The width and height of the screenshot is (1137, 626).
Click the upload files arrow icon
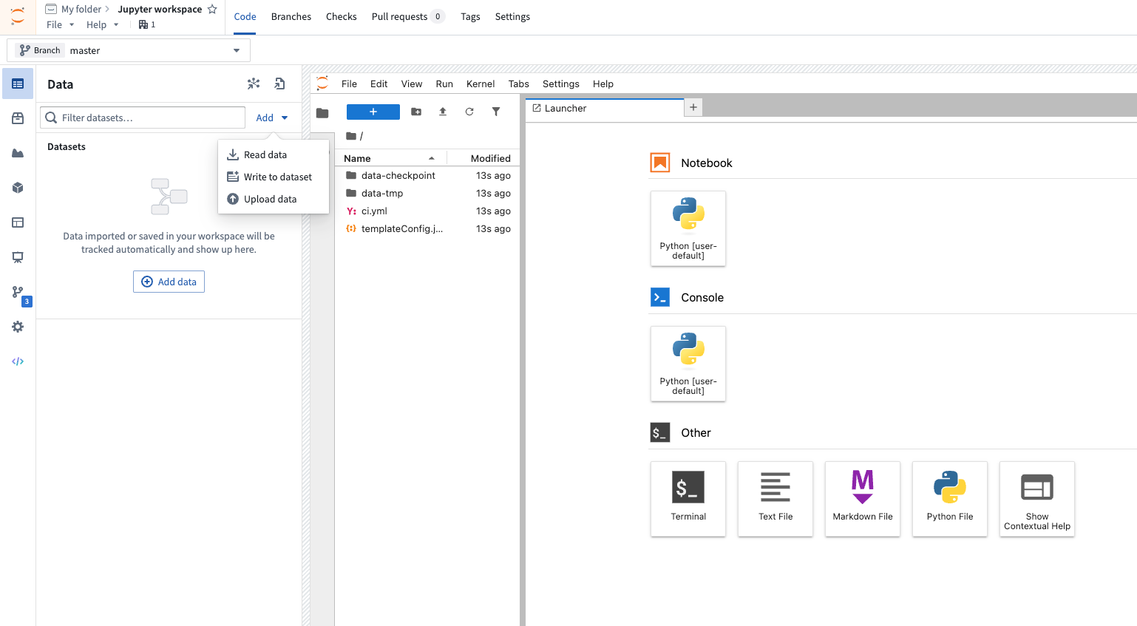(443, 112)
